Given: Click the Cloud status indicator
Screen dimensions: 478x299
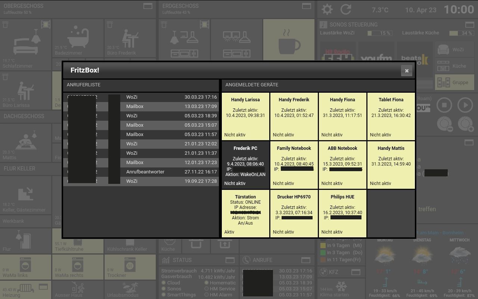Looking at the screenshot, I should tap(164, 283).
